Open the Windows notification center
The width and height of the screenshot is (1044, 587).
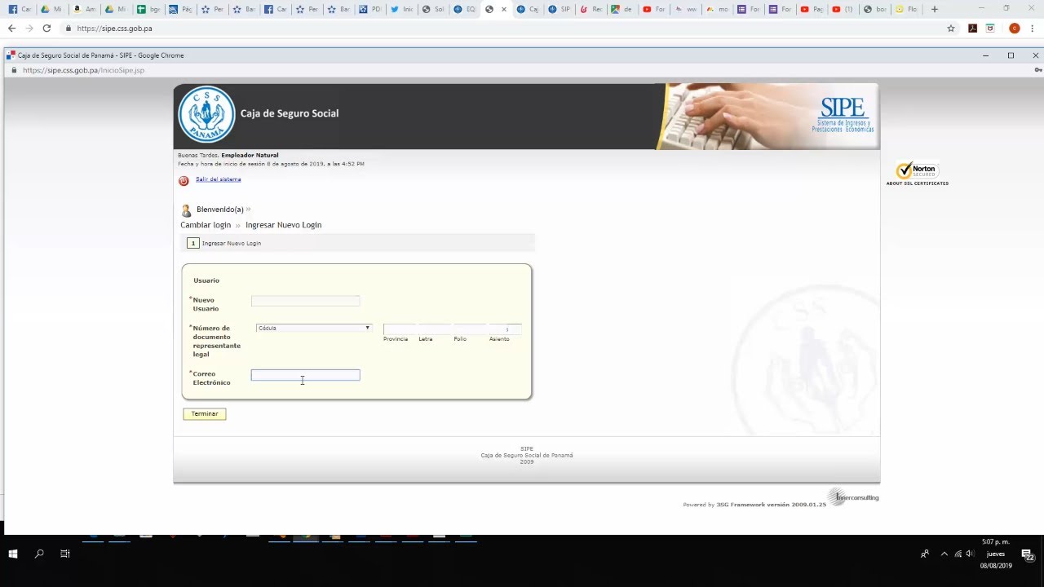(1028, 554)
